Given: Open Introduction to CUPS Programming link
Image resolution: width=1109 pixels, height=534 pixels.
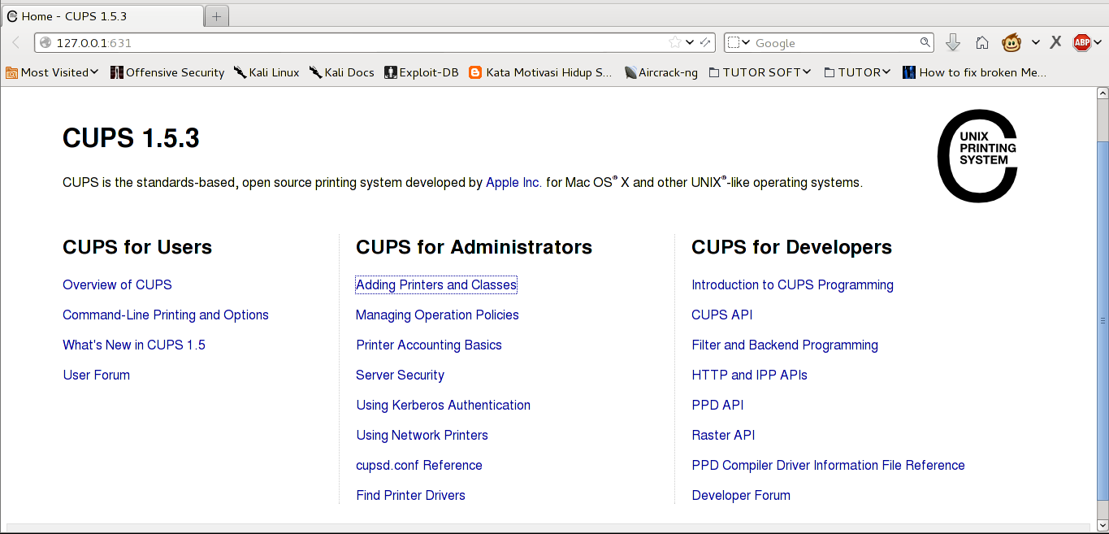Looking at the screenshot, I should coord(792,284).
